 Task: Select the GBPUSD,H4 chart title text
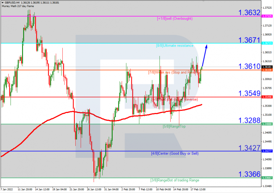coord(12,2)
